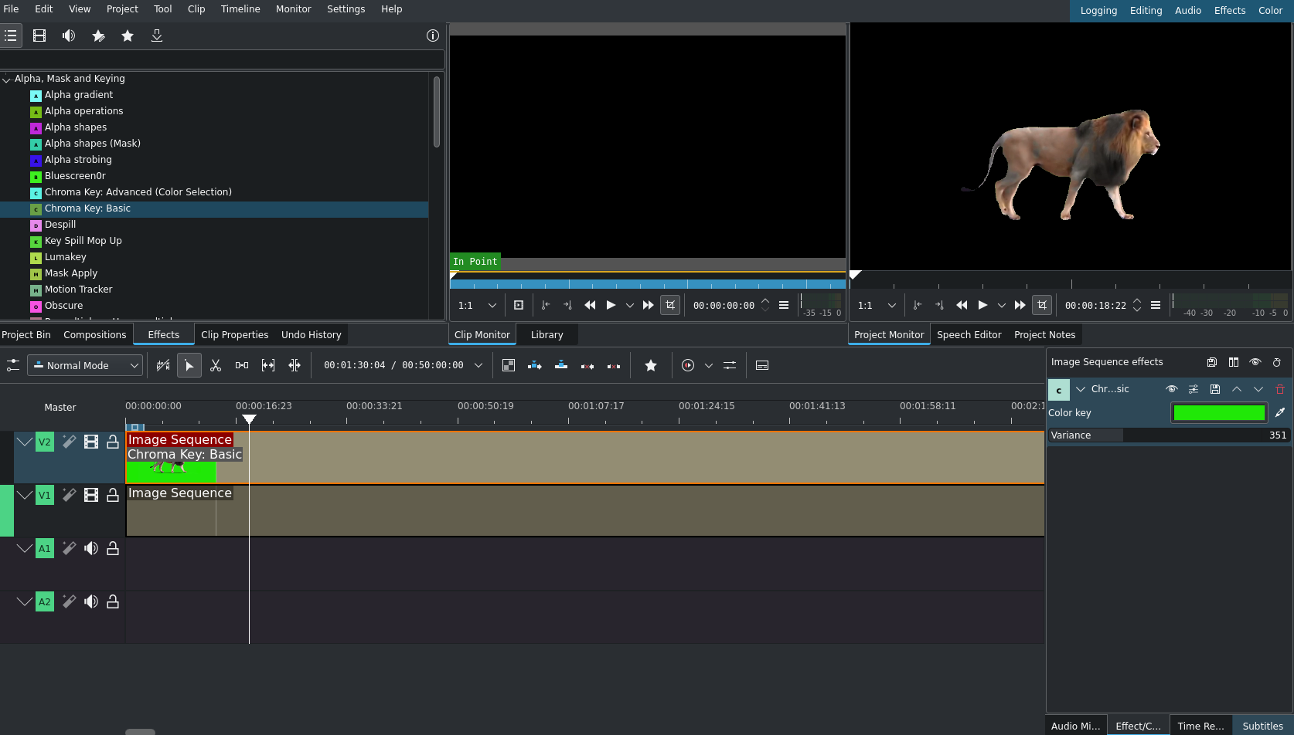The height and width of the screenshot is (735, 1294).
Task: Open the Project Monitor zoom 1:1 dropdown
Action: 877,305
